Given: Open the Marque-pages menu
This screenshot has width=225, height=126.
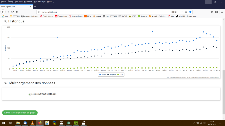Looking at the screenshot, I should 40,2.
